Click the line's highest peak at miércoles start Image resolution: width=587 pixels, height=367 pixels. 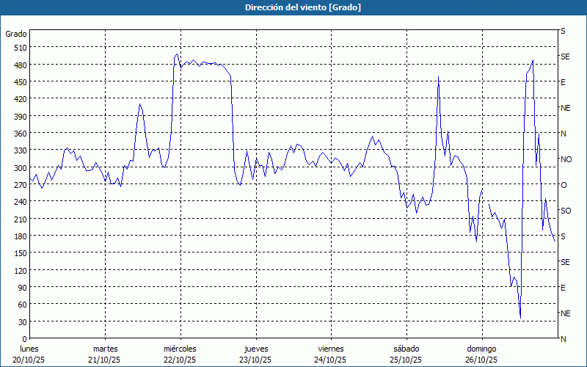point(177,54)
